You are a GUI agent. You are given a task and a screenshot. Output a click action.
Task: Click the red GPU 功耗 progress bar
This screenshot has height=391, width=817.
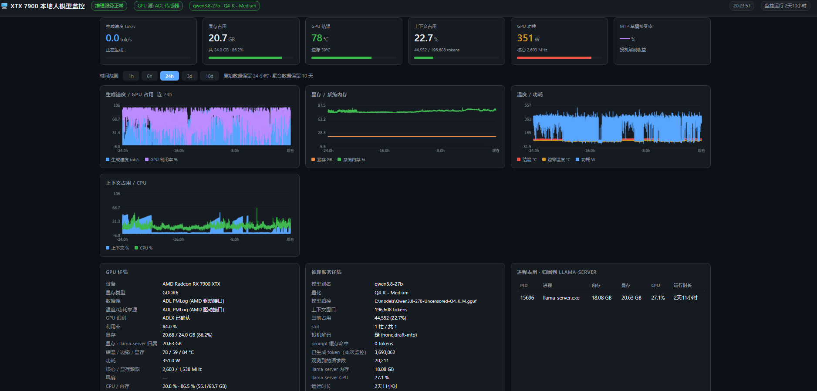pos(559,58)
